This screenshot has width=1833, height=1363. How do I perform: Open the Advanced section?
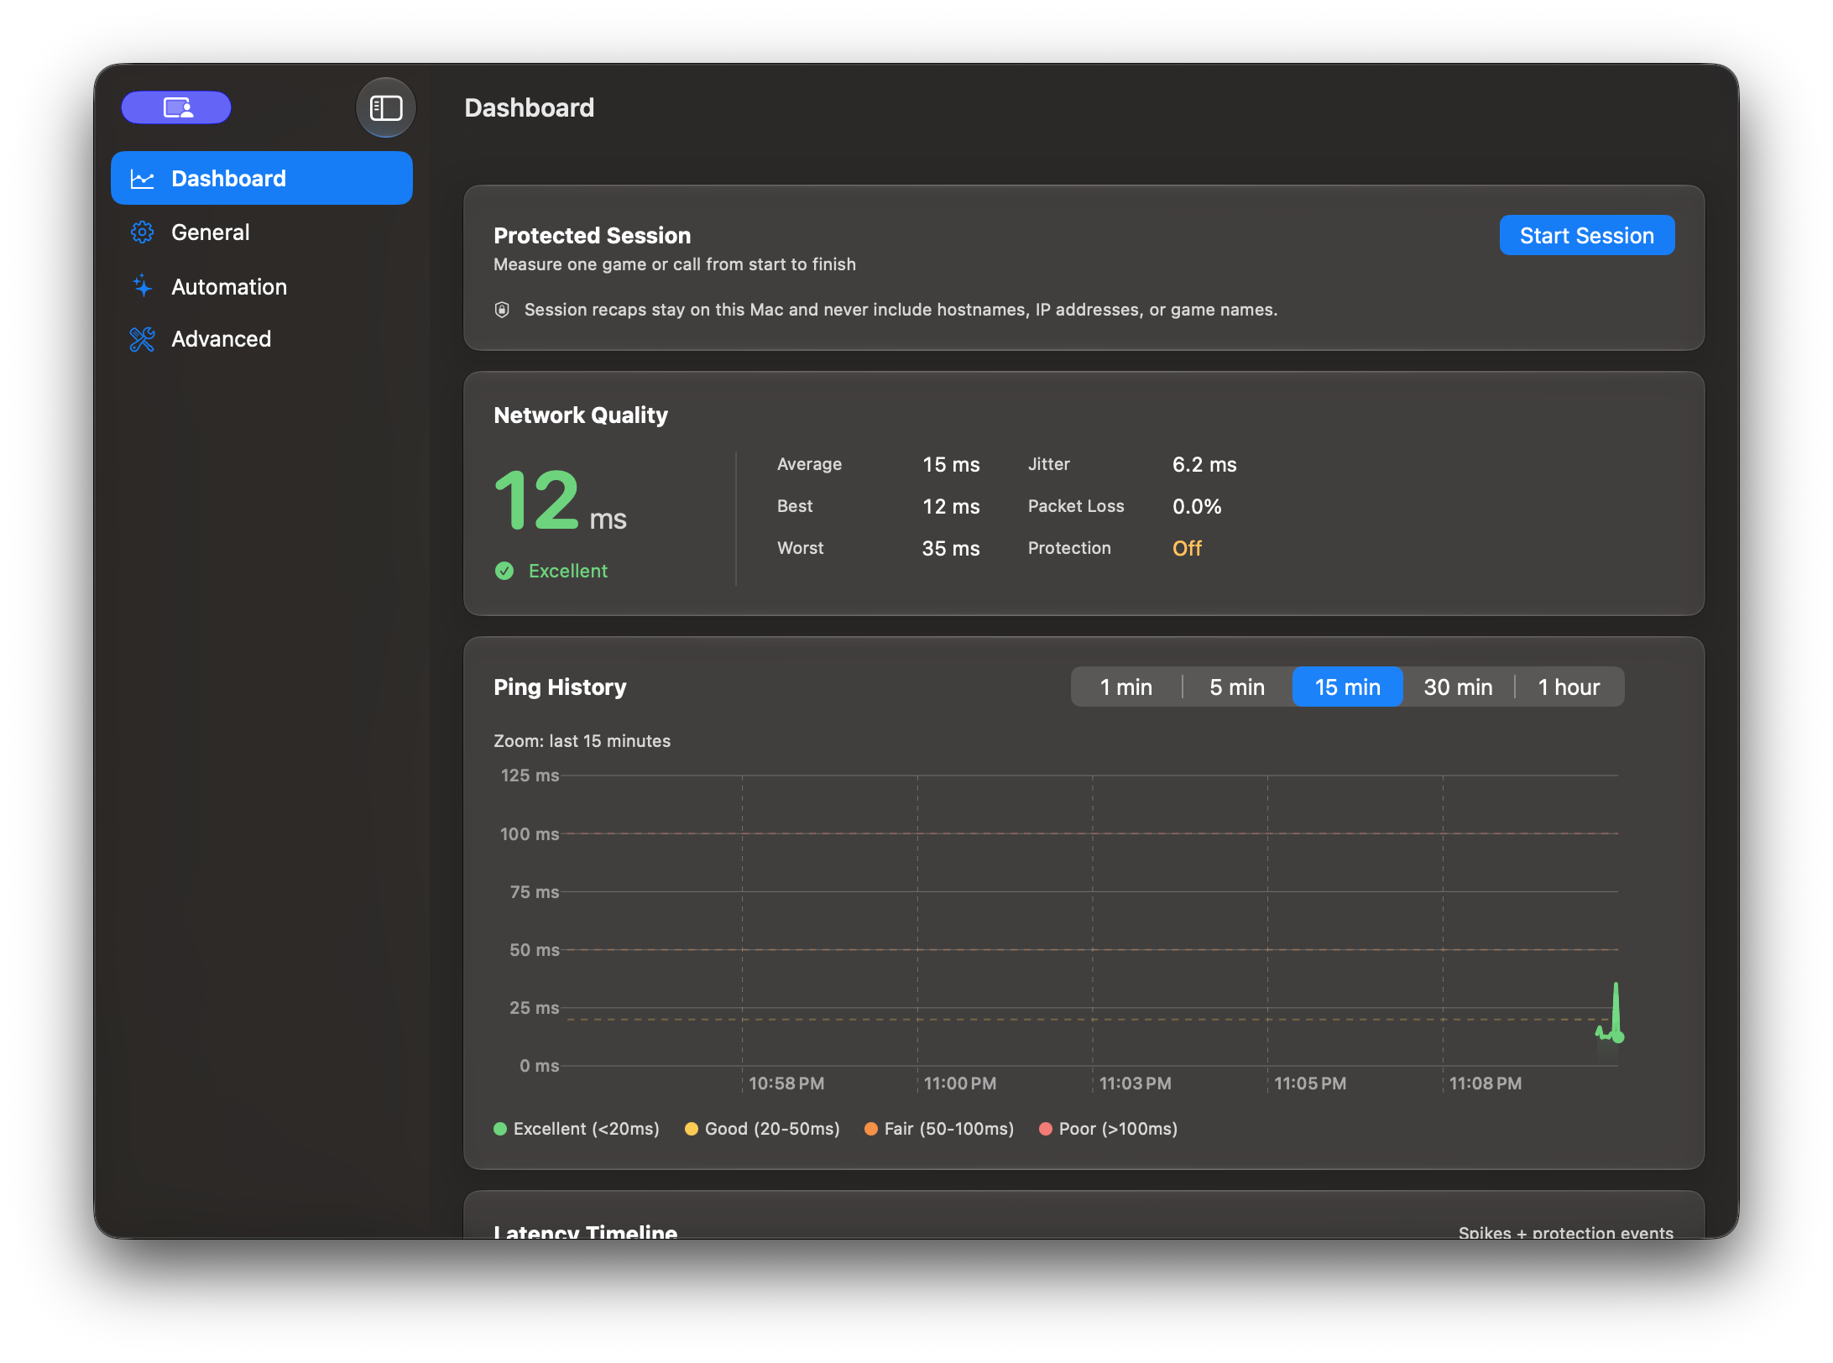[x=262, y=339]
